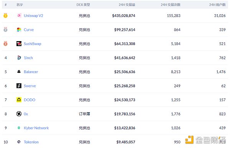Sort by 24H 交易次数 column header
This screenshot has width=230, height=148.
pos(171,5)
